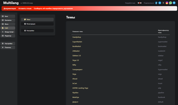Click the gear icon in left sidebar Настройки
The image size is (178, 105).
[x=3, y=43]
